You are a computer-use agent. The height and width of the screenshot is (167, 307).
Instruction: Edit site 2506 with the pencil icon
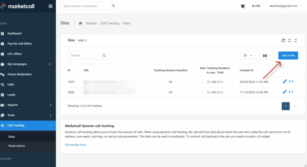point(285,92)
